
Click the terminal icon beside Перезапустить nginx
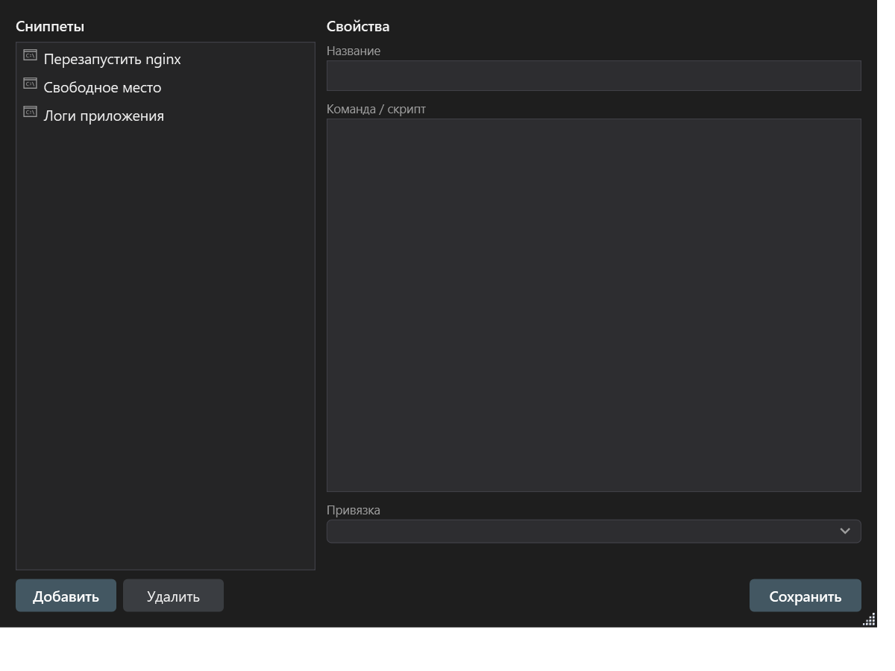(30, 55)
